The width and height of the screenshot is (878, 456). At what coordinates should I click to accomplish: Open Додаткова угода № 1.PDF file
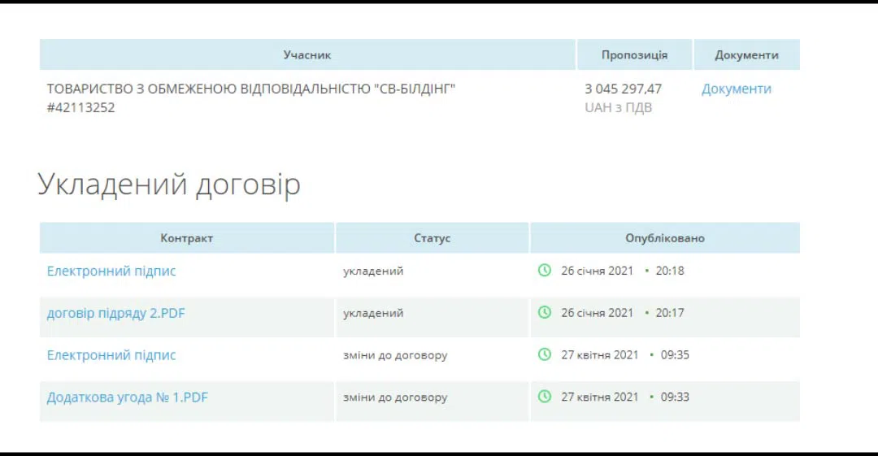pyautogui.click(x=127, y=397)
